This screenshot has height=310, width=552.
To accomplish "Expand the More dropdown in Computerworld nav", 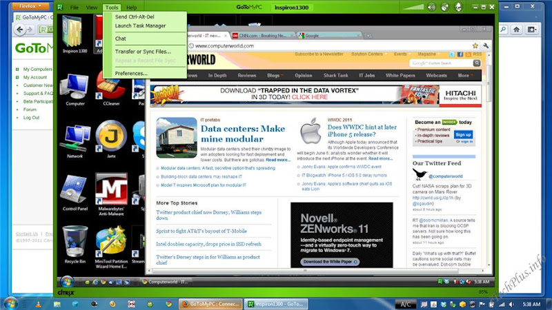I will (x=465, y=75).
